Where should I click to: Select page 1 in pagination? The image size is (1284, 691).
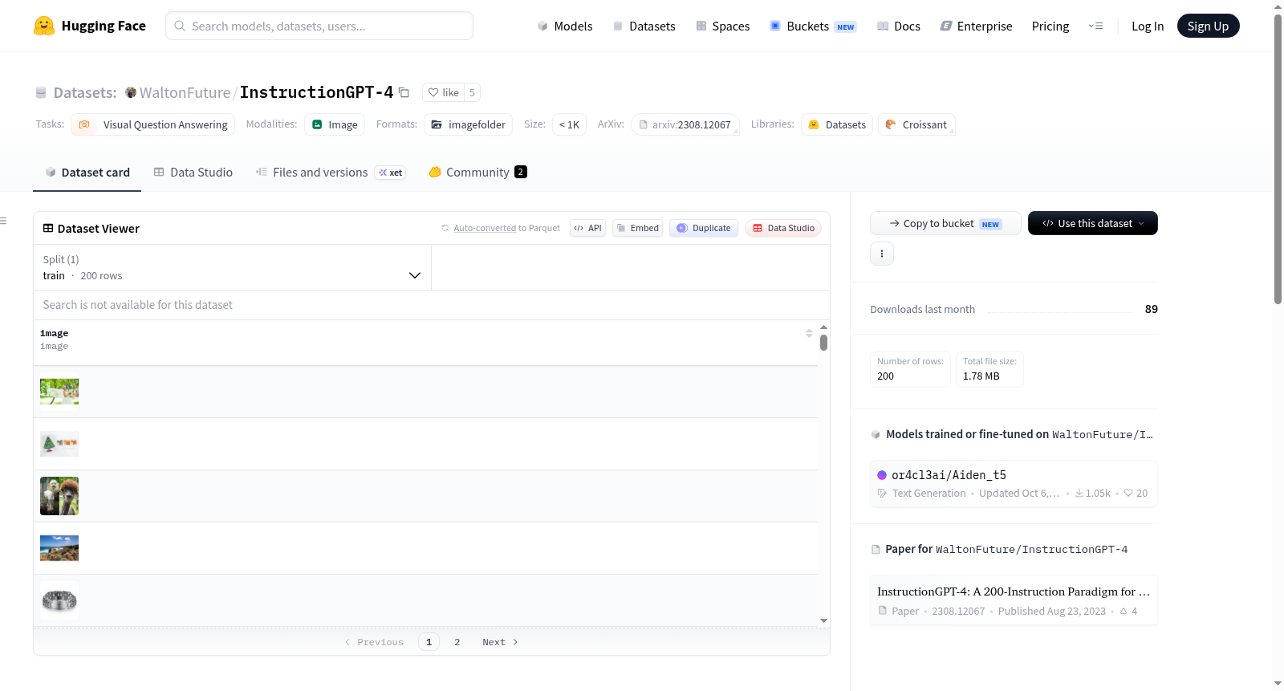pos(429,642)
